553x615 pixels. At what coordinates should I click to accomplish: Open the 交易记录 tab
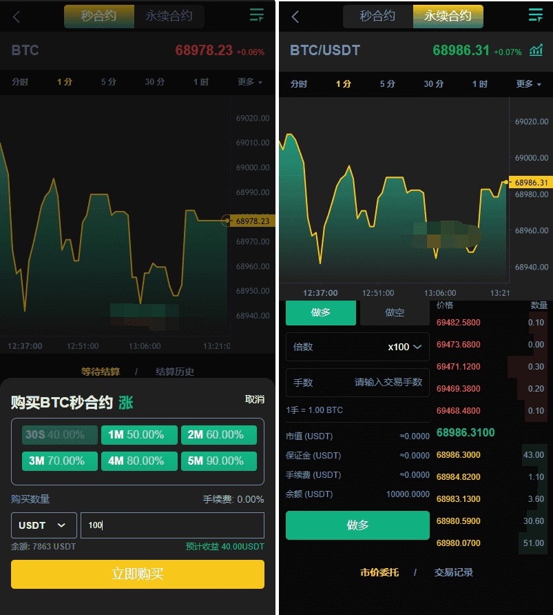click(453, 572)
